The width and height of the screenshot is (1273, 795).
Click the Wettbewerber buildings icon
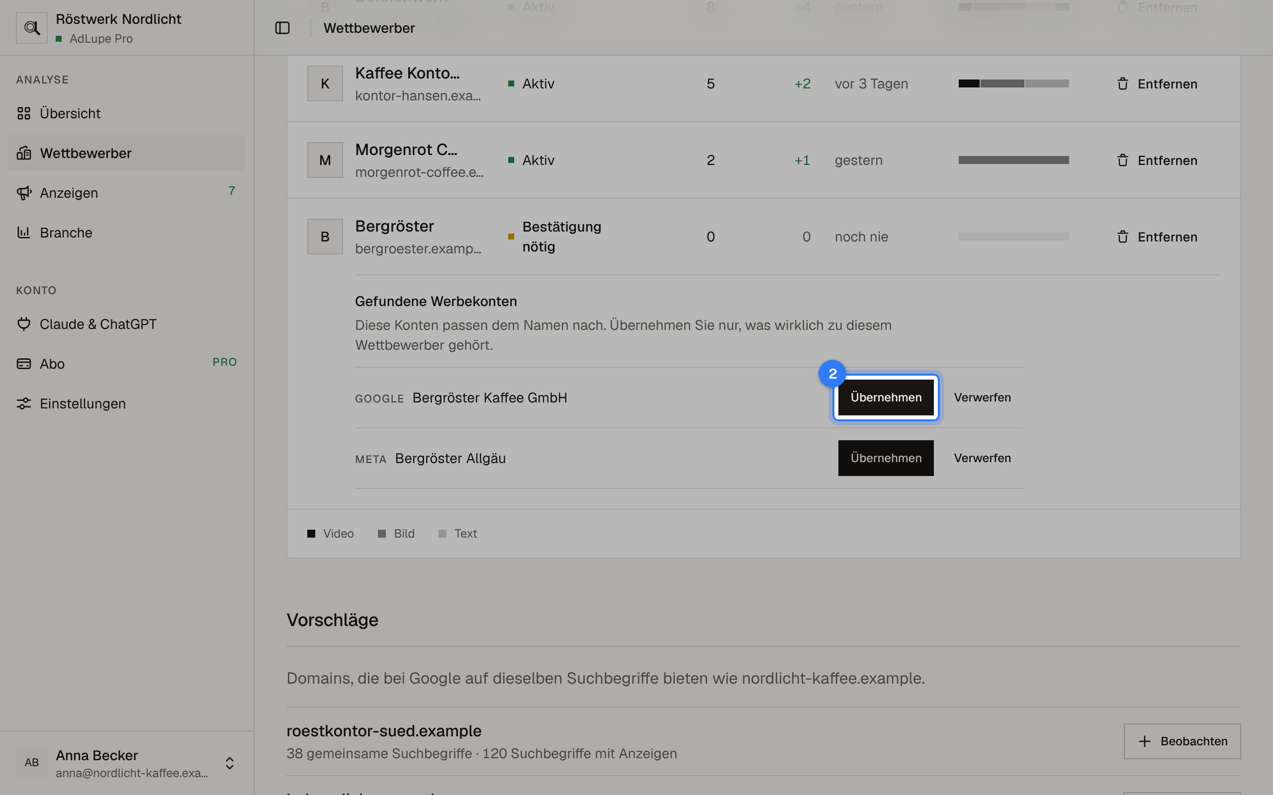(24, 153)
